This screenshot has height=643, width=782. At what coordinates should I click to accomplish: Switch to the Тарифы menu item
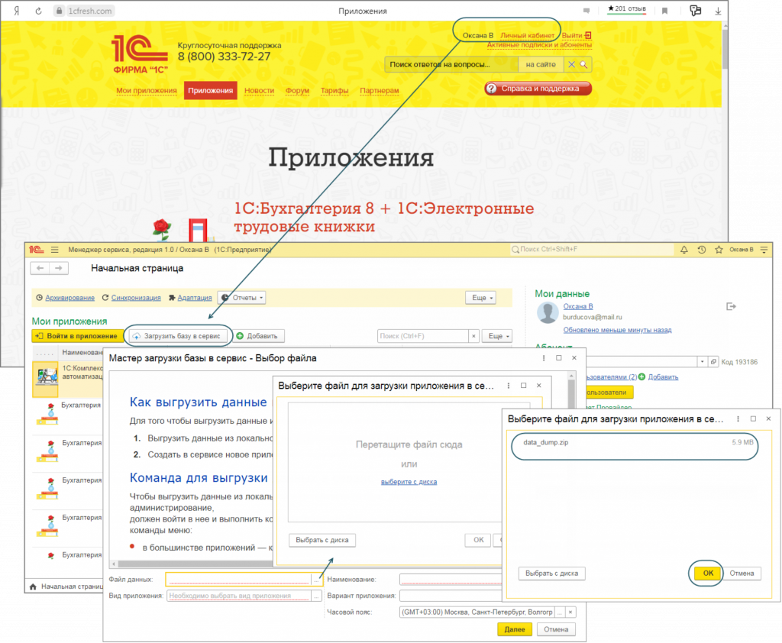(x=334, y=91)
